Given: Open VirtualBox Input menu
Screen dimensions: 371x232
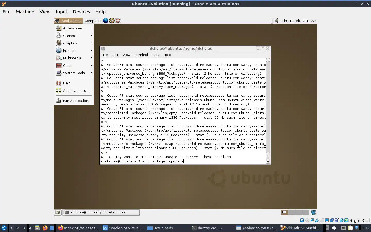Looking at the screenshot, I should [x=62, y=12].
